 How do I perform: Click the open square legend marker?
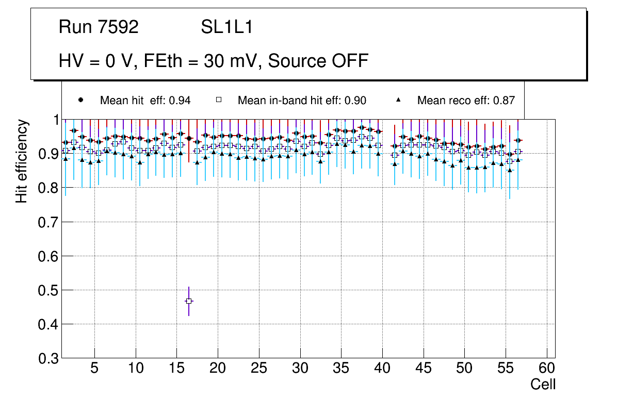pos(218,100)
